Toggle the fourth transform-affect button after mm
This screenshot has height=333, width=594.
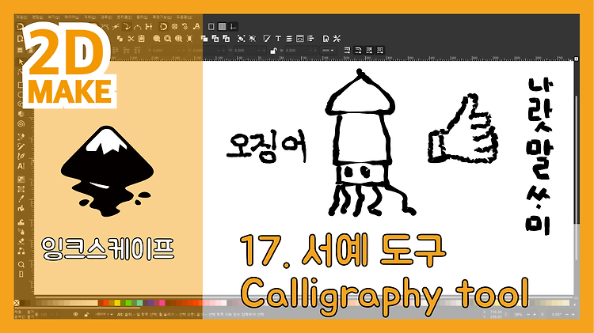(x=380, y=50)
